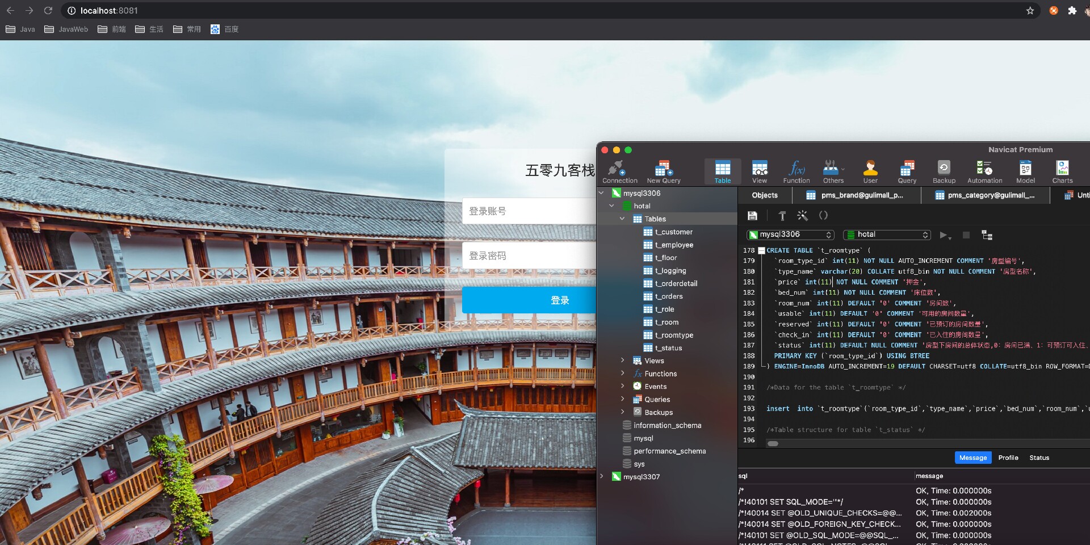Expand the Views tree node
Screen dimensions: 1090x545
622,360
